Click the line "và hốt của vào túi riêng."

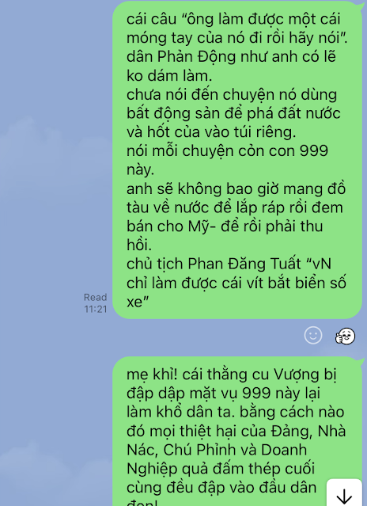point(211,132)
